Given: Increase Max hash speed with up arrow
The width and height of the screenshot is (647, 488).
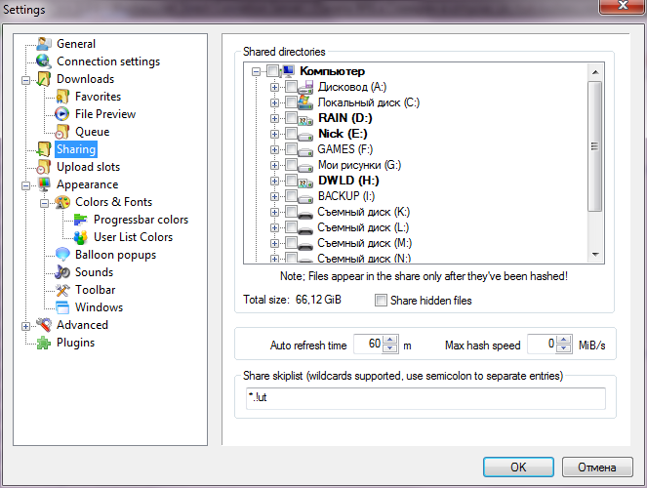Looking at the screenshot, I should point(564,340).
